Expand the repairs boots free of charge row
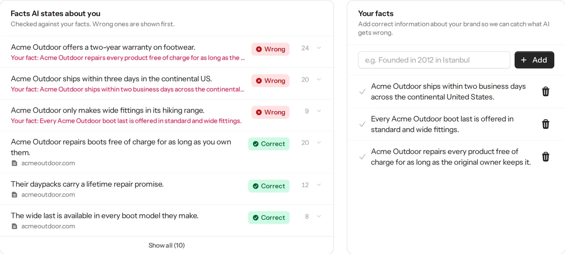This screenshot has width=565, height=254. pyautogui.click(x=319, y=142)
